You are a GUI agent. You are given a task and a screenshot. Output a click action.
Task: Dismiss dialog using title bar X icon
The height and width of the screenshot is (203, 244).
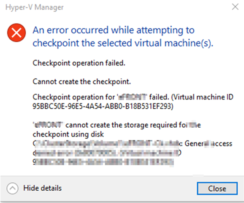point(235,7)
